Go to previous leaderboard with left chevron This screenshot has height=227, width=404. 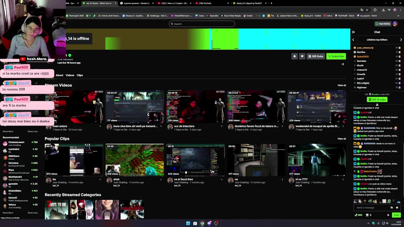pyautogui.click(x=353, y=40)
